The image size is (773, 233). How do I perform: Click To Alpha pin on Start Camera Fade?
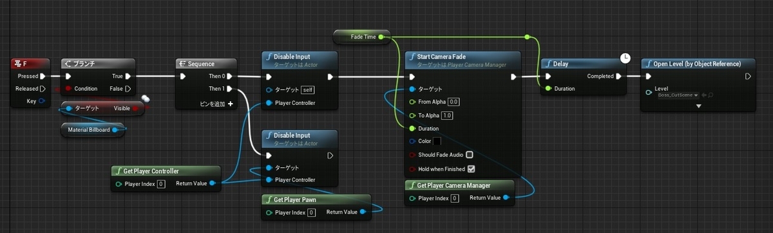412,115
